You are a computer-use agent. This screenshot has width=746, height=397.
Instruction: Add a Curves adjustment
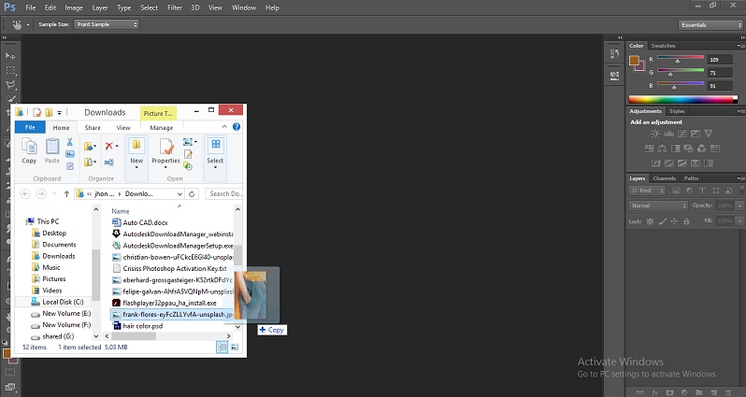[x=681, y=134]
